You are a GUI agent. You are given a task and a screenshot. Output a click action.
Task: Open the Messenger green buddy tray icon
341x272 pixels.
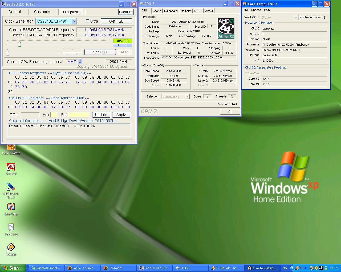tap(326, 268)
